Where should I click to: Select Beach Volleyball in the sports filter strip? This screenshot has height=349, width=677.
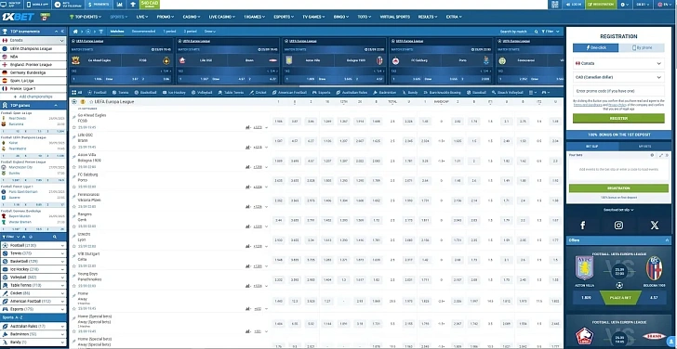point(508,92)
